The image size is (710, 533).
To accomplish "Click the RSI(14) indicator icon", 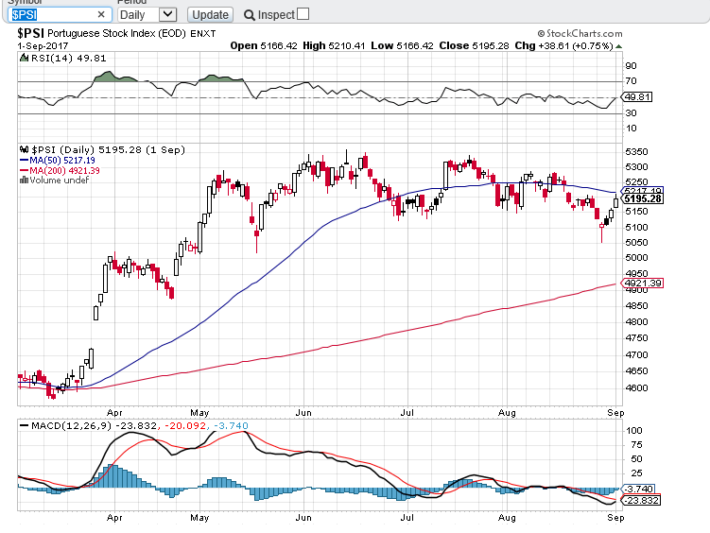I will [25, 58].
